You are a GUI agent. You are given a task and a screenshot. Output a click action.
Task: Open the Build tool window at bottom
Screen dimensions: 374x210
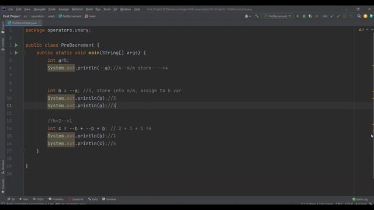93,199
